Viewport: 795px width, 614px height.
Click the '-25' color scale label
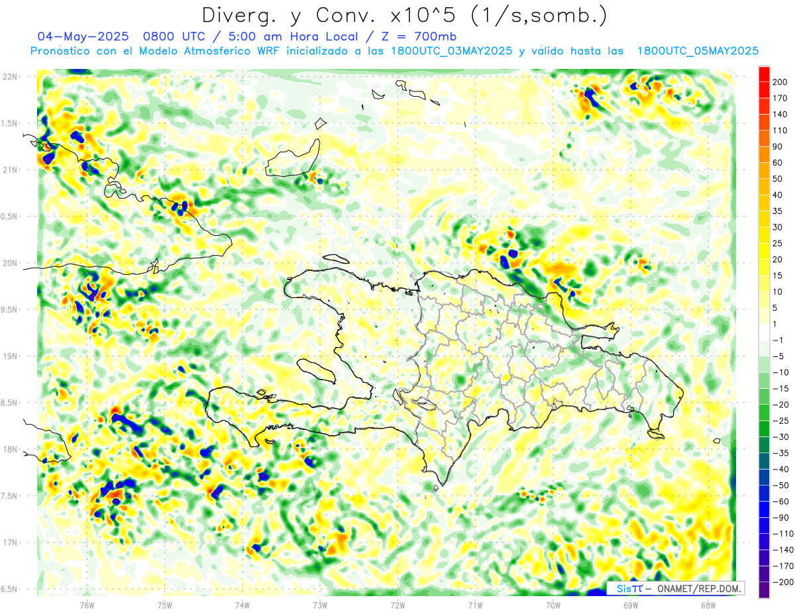[x=780, y=421]
